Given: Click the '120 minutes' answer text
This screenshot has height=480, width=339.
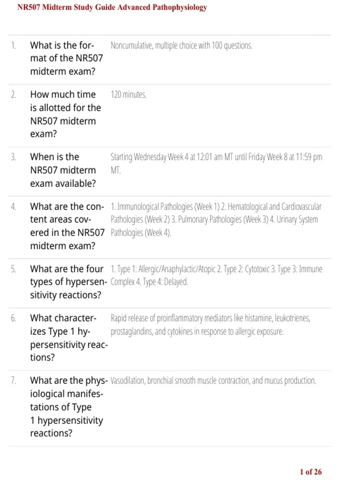Looking at the screenshot, I should click(x=129, y=95).
